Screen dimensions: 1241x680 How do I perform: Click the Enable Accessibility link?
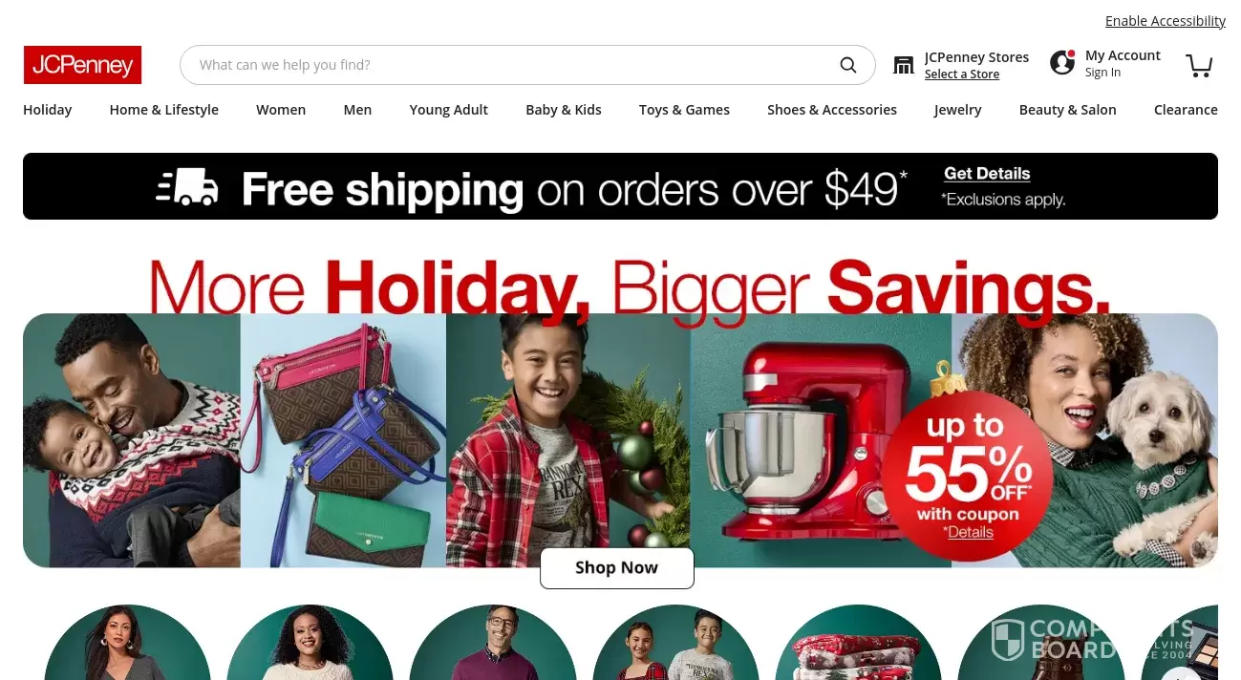[1166, 21]
